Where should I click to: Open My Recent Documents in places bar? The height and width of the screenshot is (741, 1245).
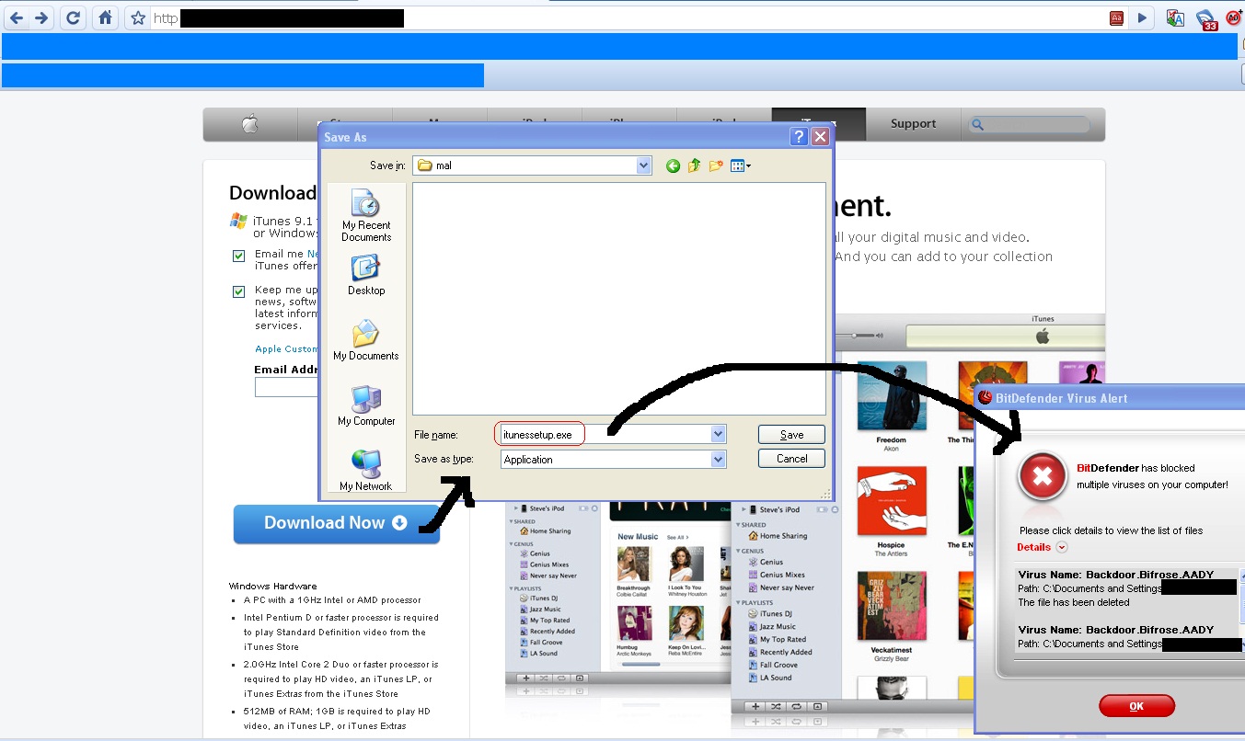coord(366,216)
